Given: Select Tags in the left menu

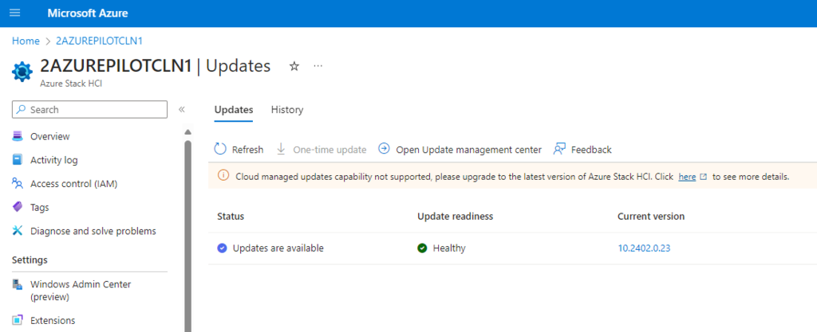Looking at the screenshot, I should (x=39, y=208).
